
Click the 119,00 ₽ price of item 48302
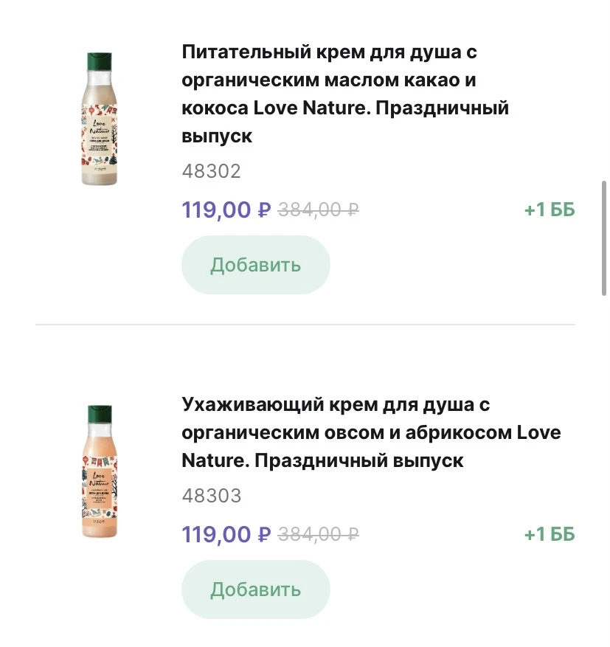click(x=226, y=210)
